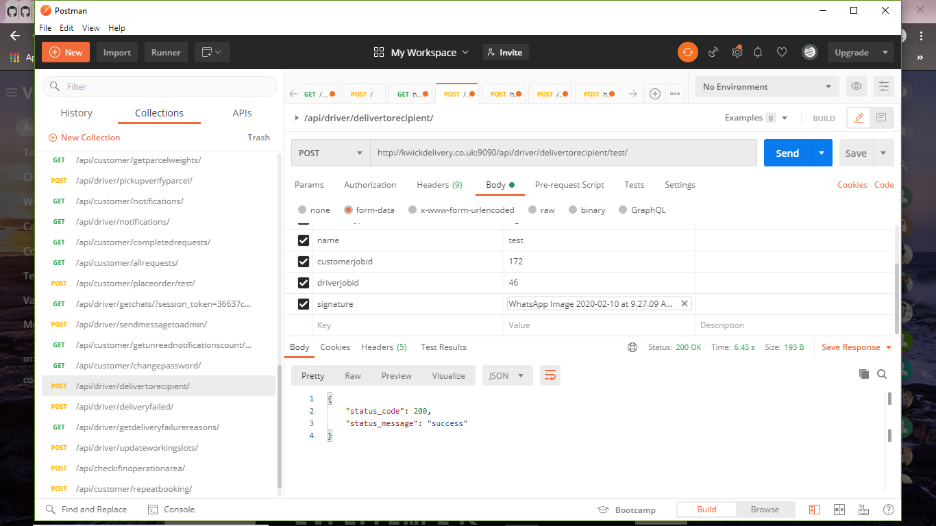Copy response using the copy icon
Viewport: 936px width, 526px height.
(863, 374)
